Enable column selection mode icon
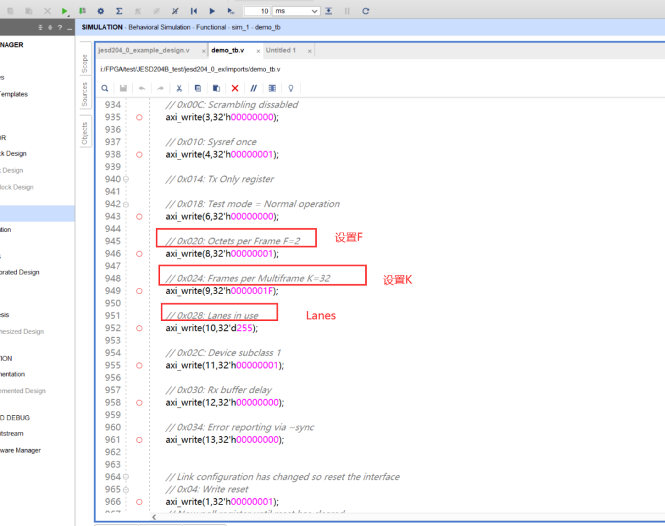The image size is (665, 526). coord(272,88)
